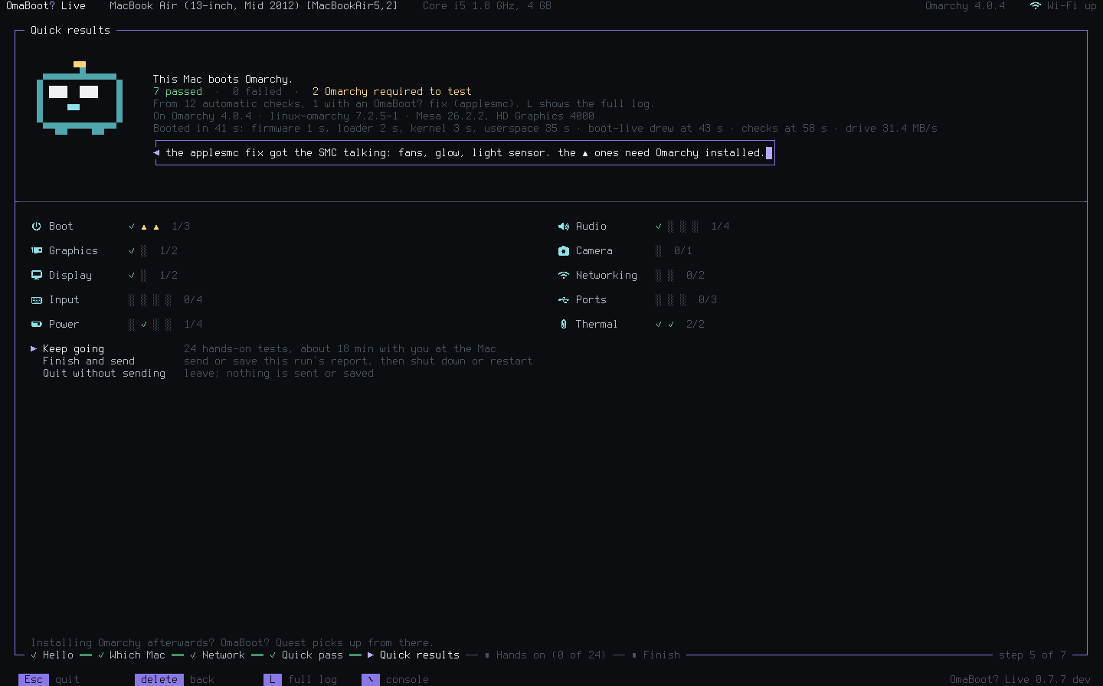Click the Audio speaker icon
The height and width of the screenshot is (686, 1103).
(x=564, y=227)
